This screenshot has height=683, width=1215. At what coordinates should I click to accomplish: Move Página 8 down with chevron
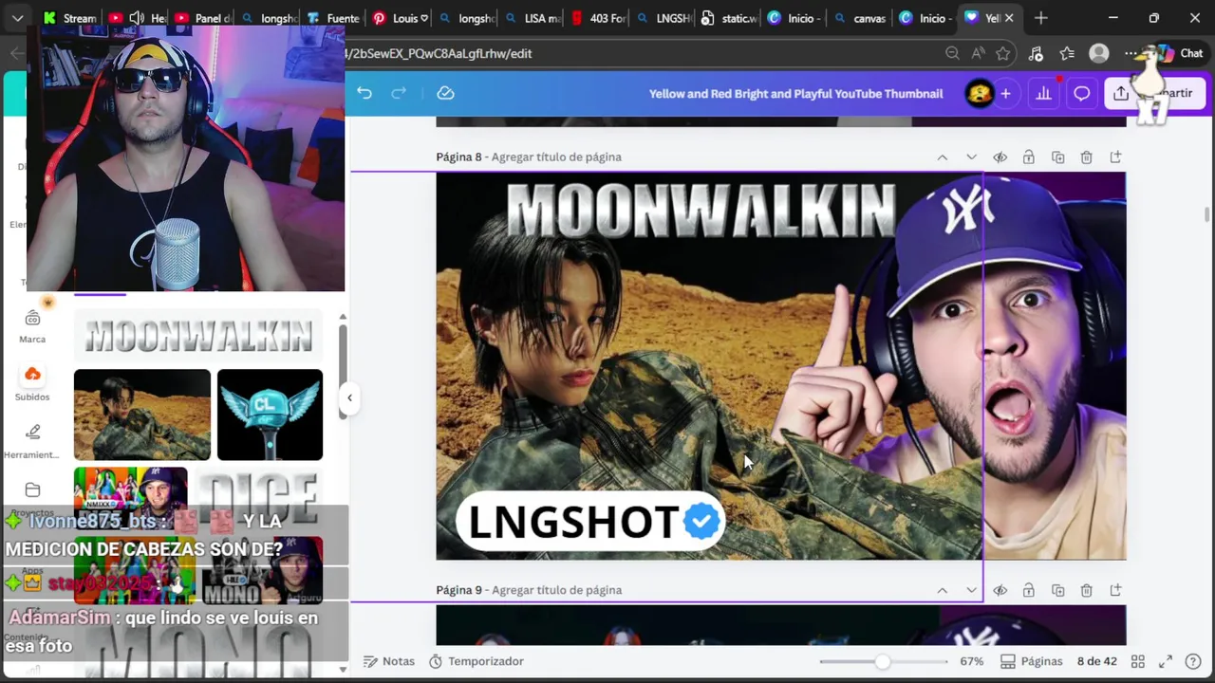click(x=971, y=157)
